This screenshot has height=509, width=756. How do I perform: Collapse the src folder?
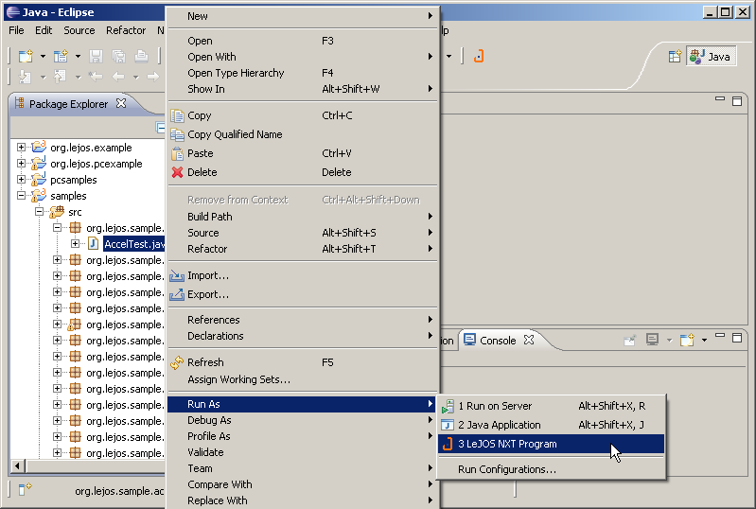(39, 212)
